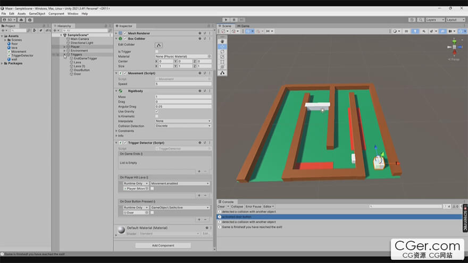This screenshot has height=263, width=468.
Task: Open the Collision Detection dropdown
Action: [x=183, y=126]
